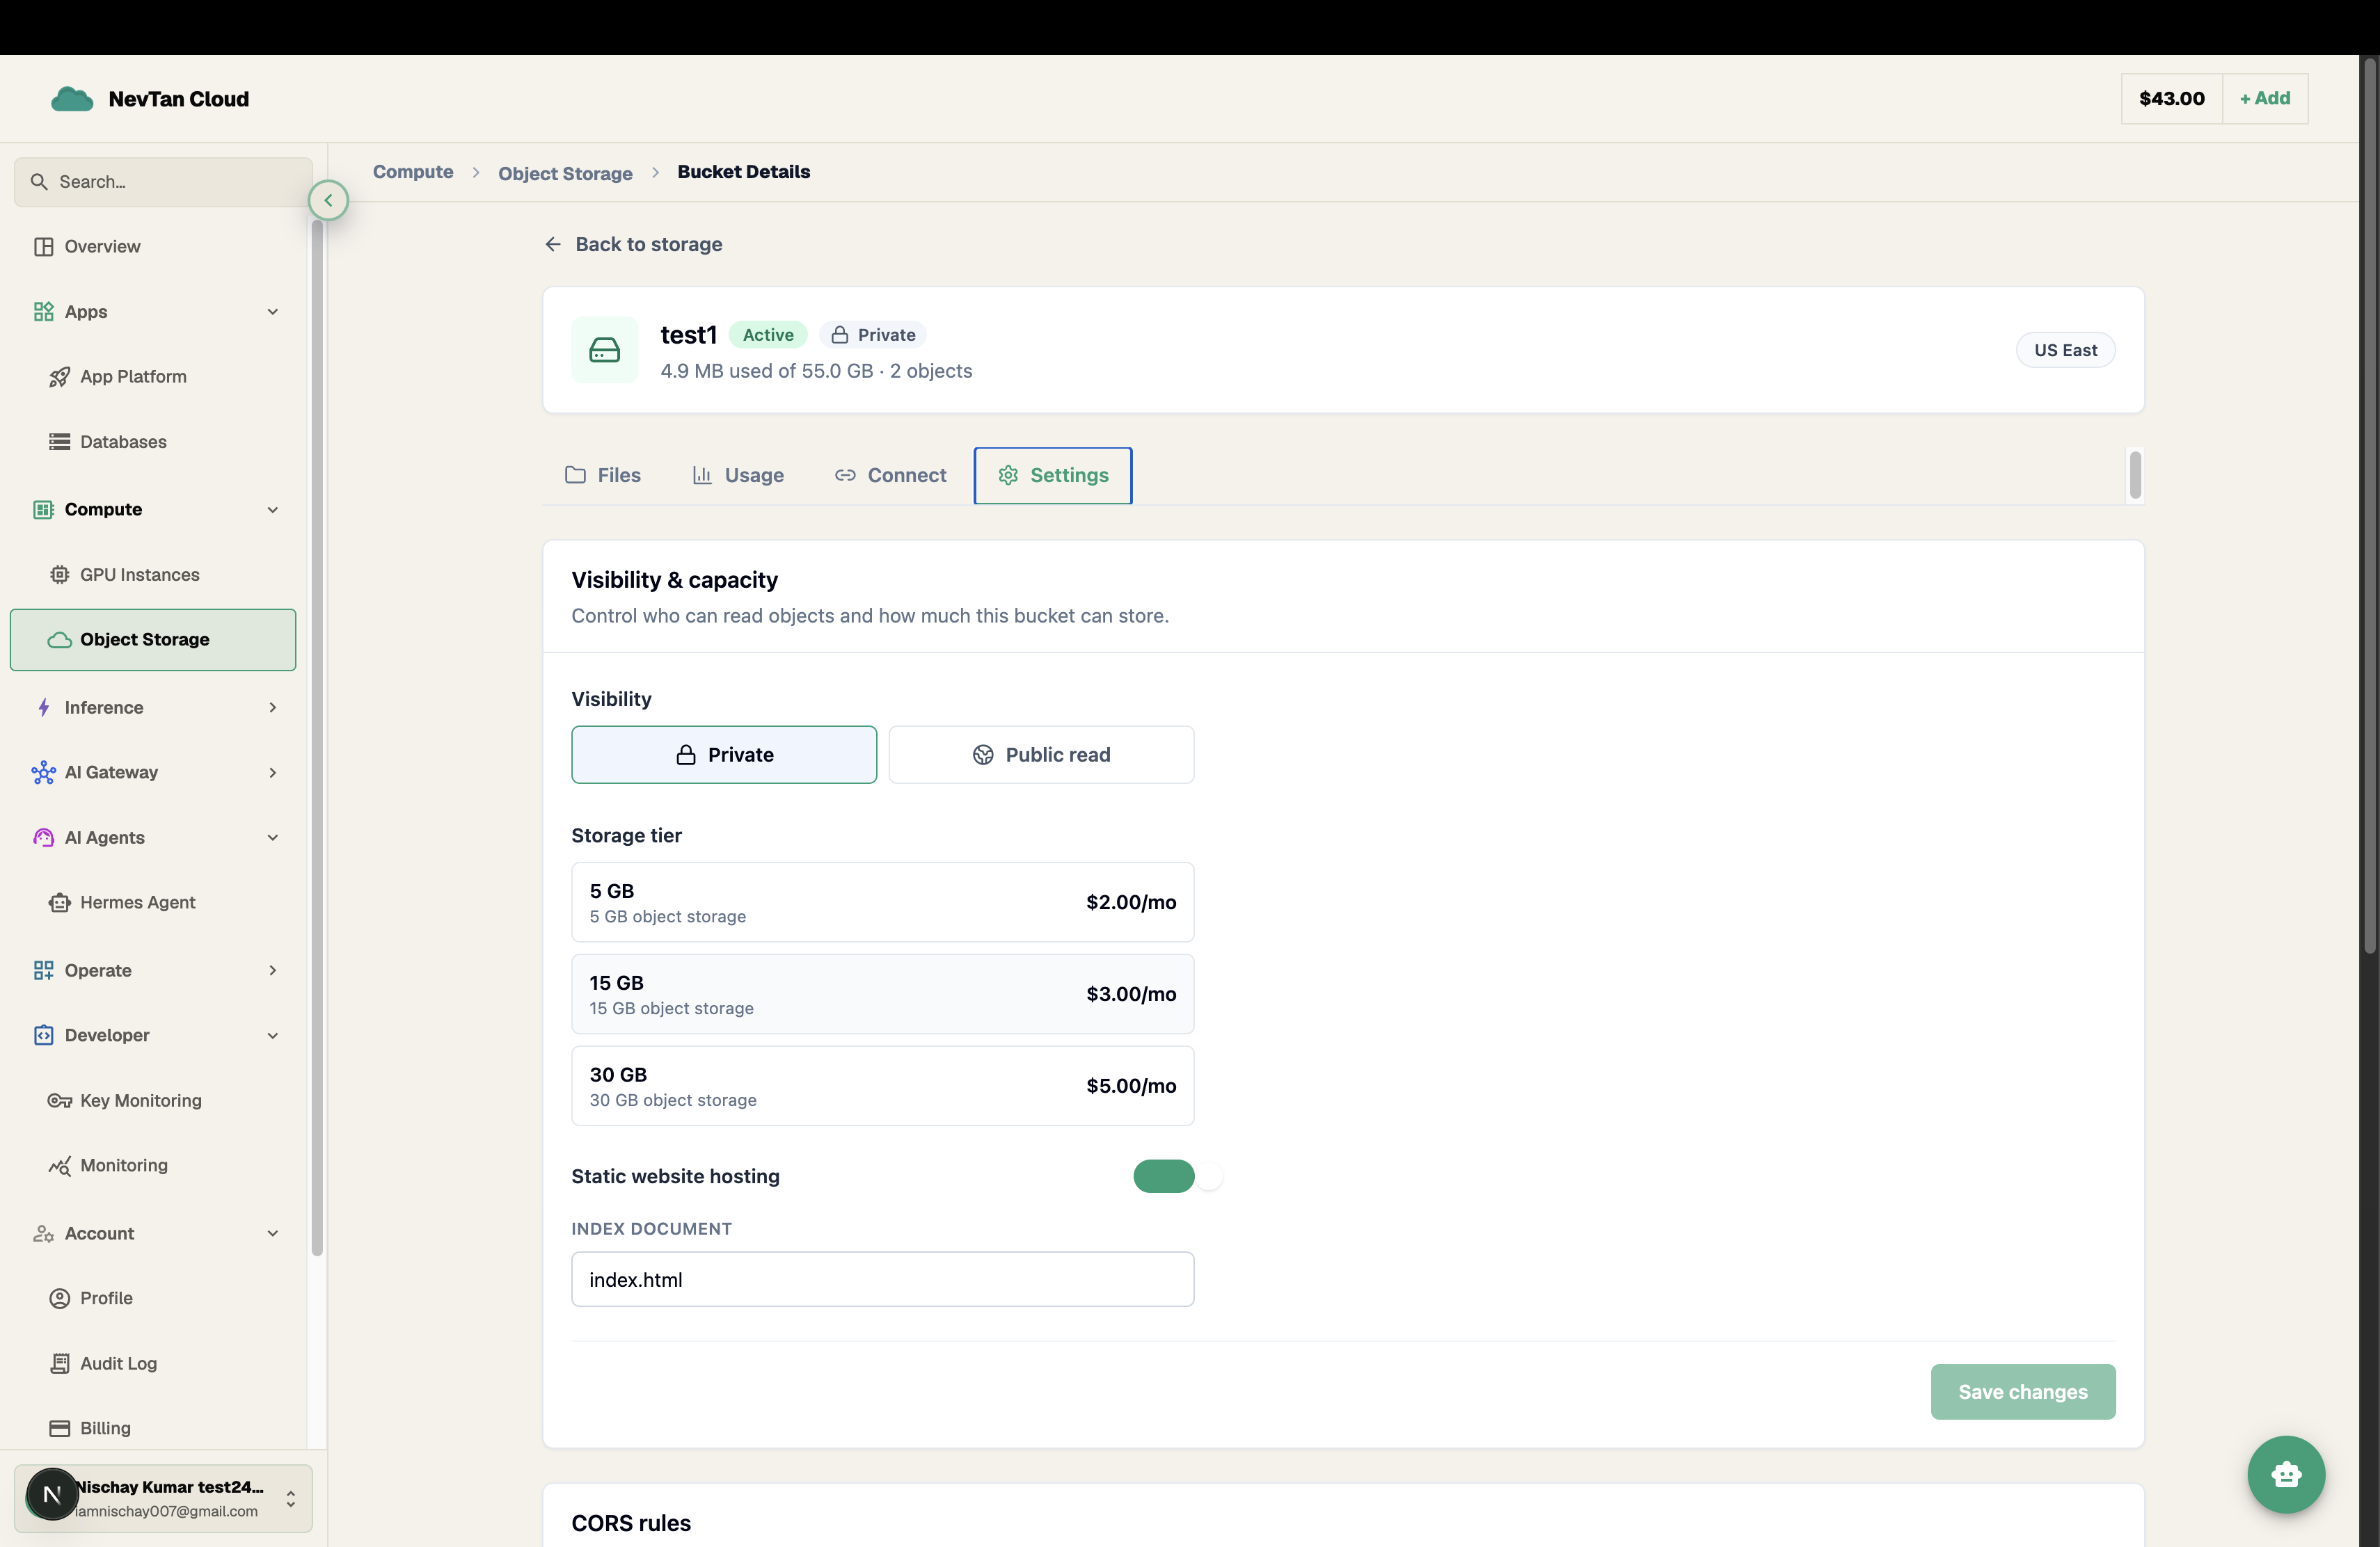Screen dimensions: 2380x1547
Task: Collapse the Developer section chevron
Action: click(273, 1035)
